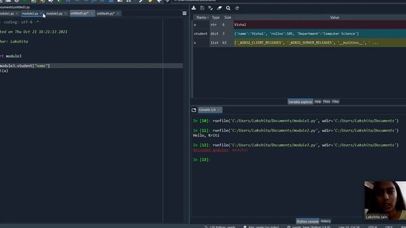
Task: Select variable 'a' value Vishal
Action: (x=320, y=25)
